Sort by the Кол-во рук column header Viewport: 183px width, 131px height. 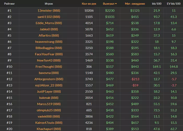(89, 4)
